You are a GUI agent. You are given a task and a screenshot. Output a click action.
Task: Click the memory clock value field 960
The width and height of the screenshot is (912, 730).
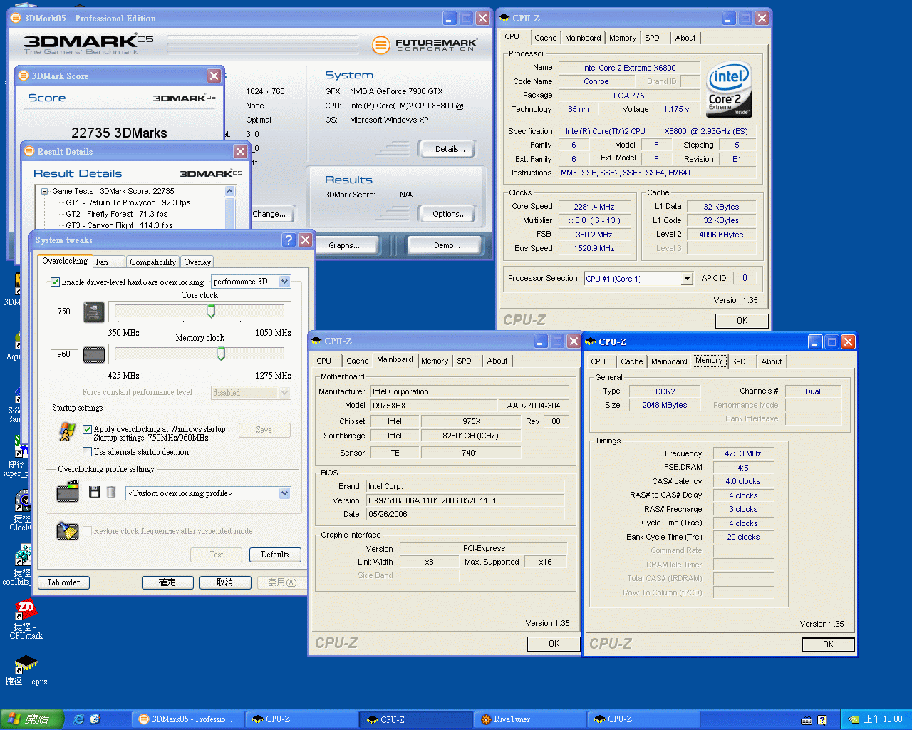63,354
